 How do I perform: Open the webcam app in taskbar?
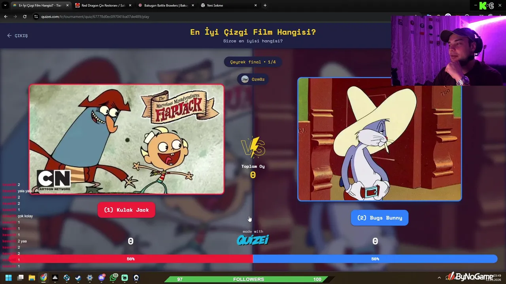[136, 278]
